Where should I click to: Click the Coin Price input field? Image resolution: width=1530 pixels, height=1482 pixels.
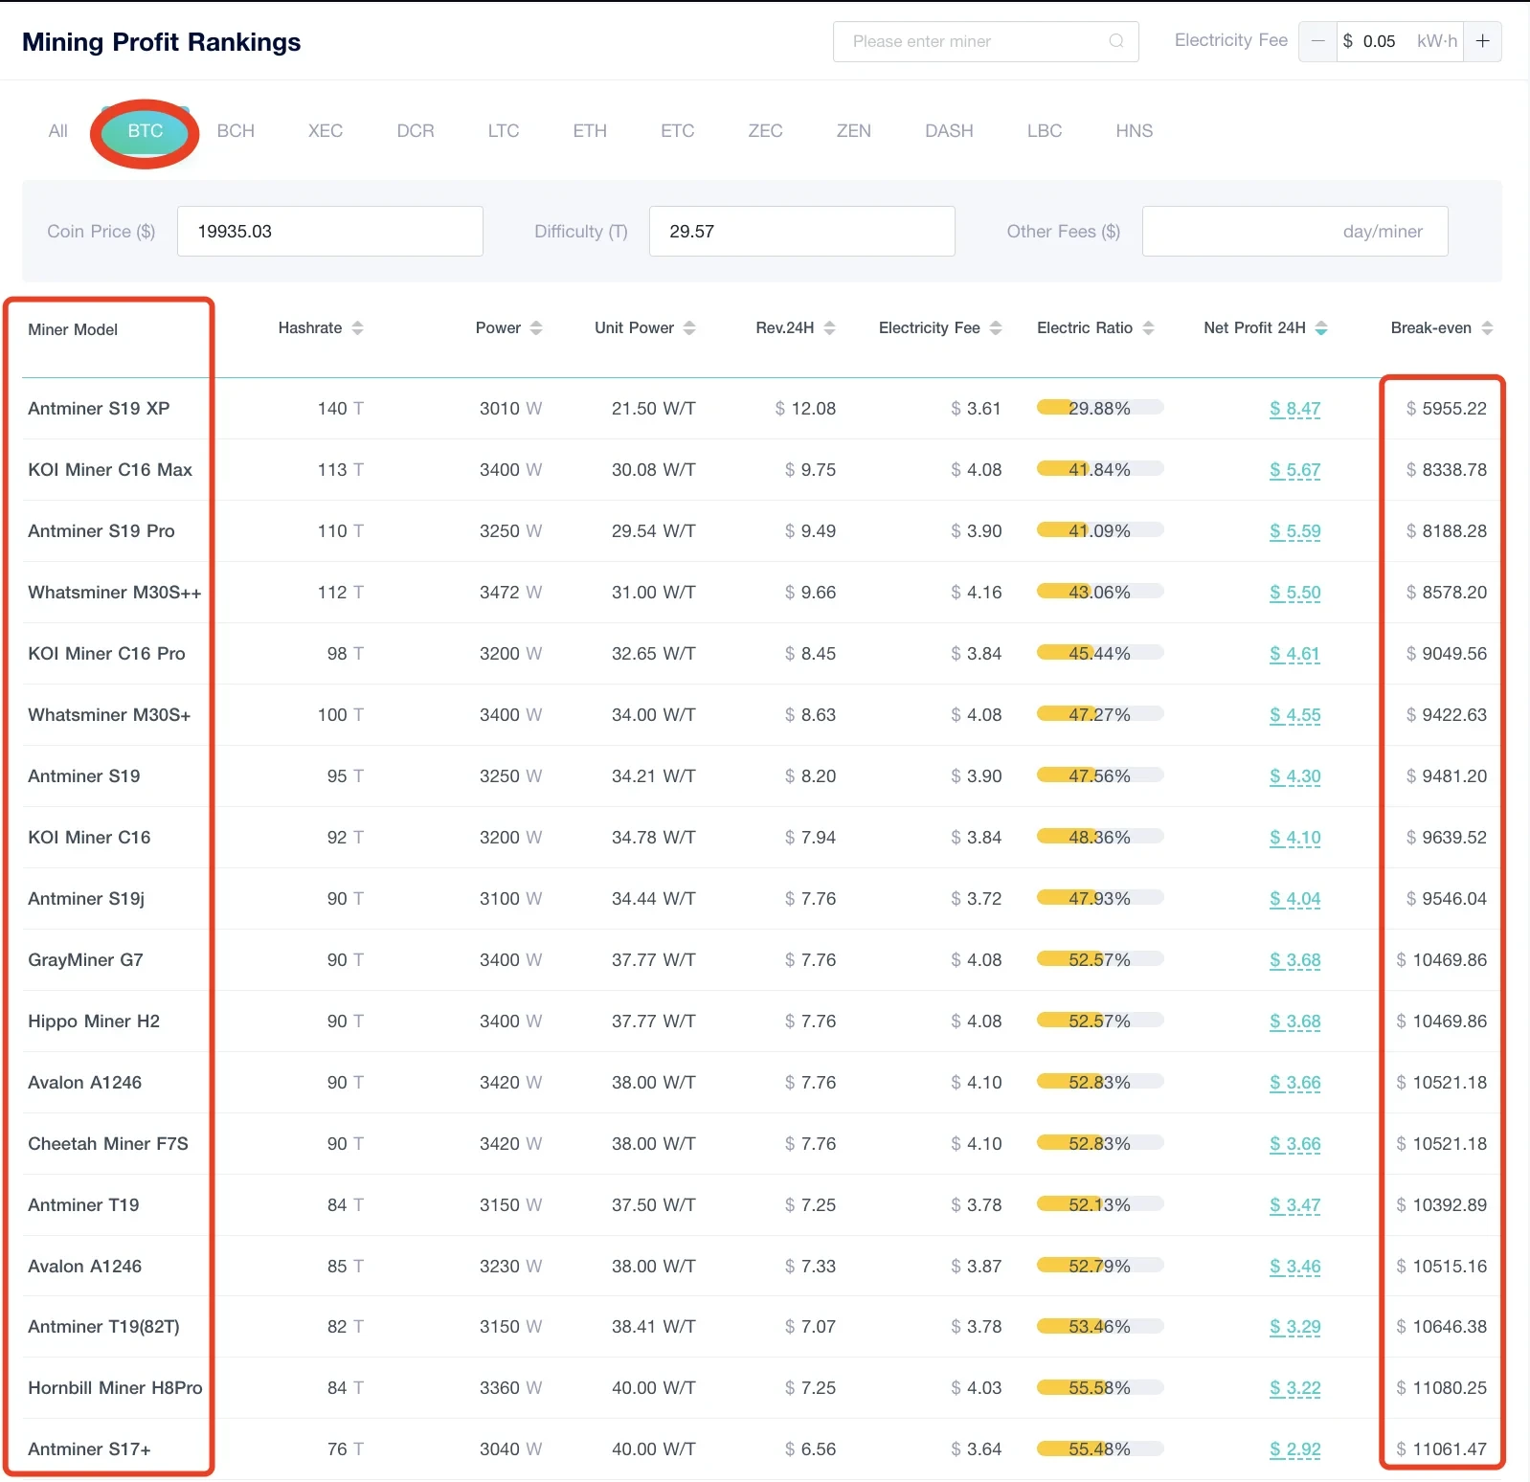[x=329, y=232]
